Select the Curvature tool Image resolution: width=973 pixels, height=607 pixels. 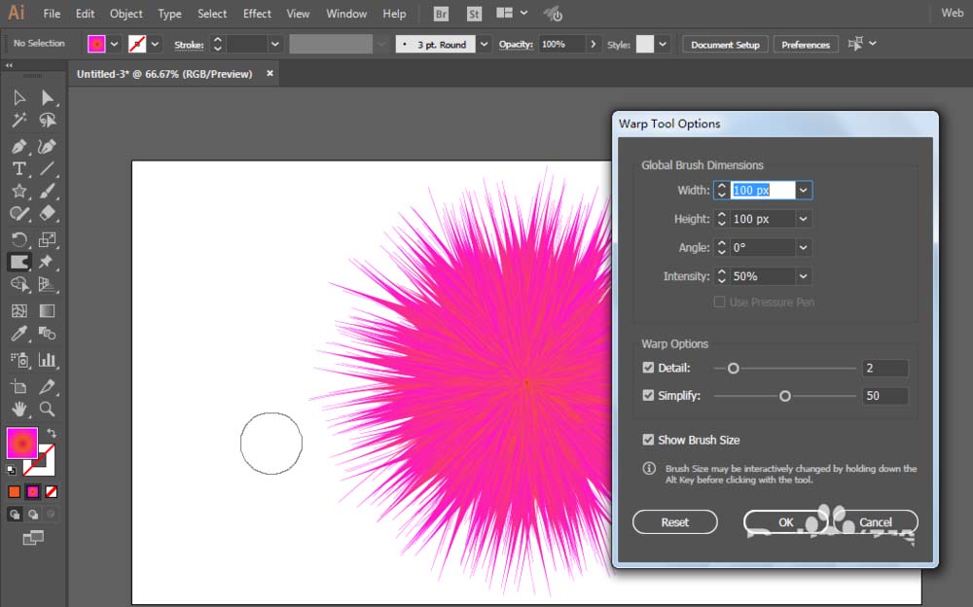click(x=47, y=147)
